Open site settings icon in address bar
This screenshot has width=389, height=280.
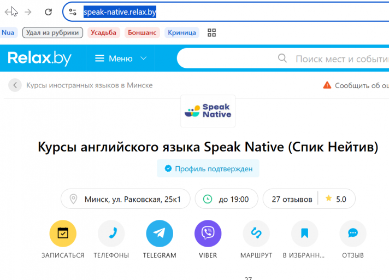[x=73, y=11]
